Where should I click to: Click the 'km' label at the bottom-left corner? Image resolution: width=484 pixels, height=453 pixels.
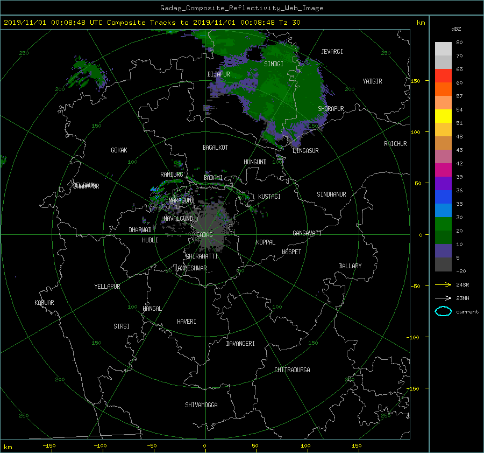pyautogui.click(x=8, y=447)
